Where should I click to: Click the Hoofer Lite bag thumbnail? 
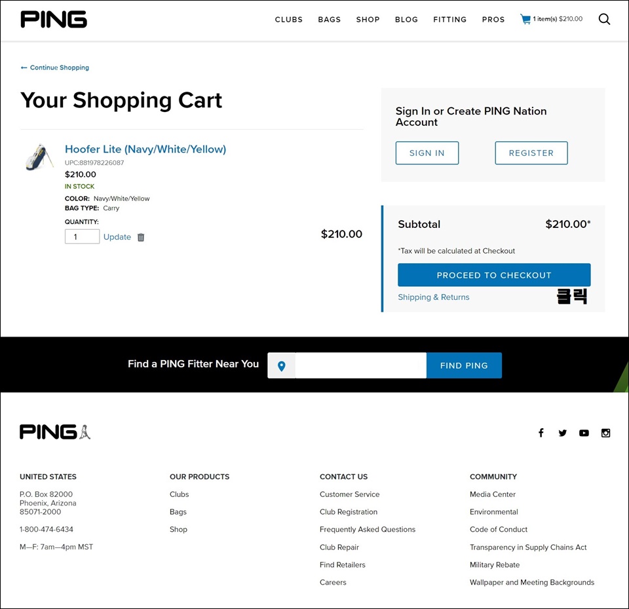(39, 157)
